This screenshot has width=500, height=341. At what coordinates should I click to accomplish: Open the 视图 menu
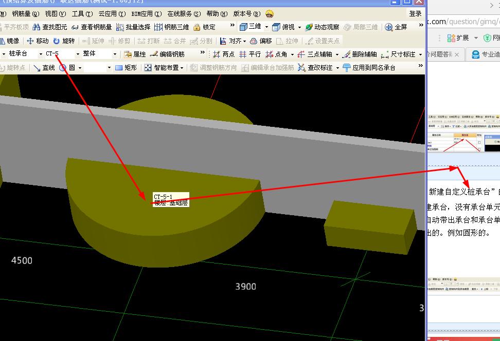click(x=55, y=14)
